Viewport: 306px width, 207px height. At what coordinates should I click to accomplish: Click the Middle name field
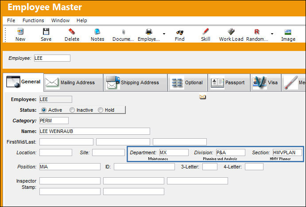[x=123, y=142]
